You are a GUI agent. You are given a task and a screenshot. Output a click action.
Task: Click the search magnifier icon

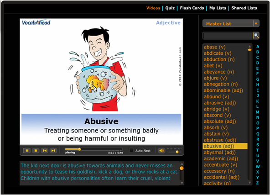pos(256,36)
